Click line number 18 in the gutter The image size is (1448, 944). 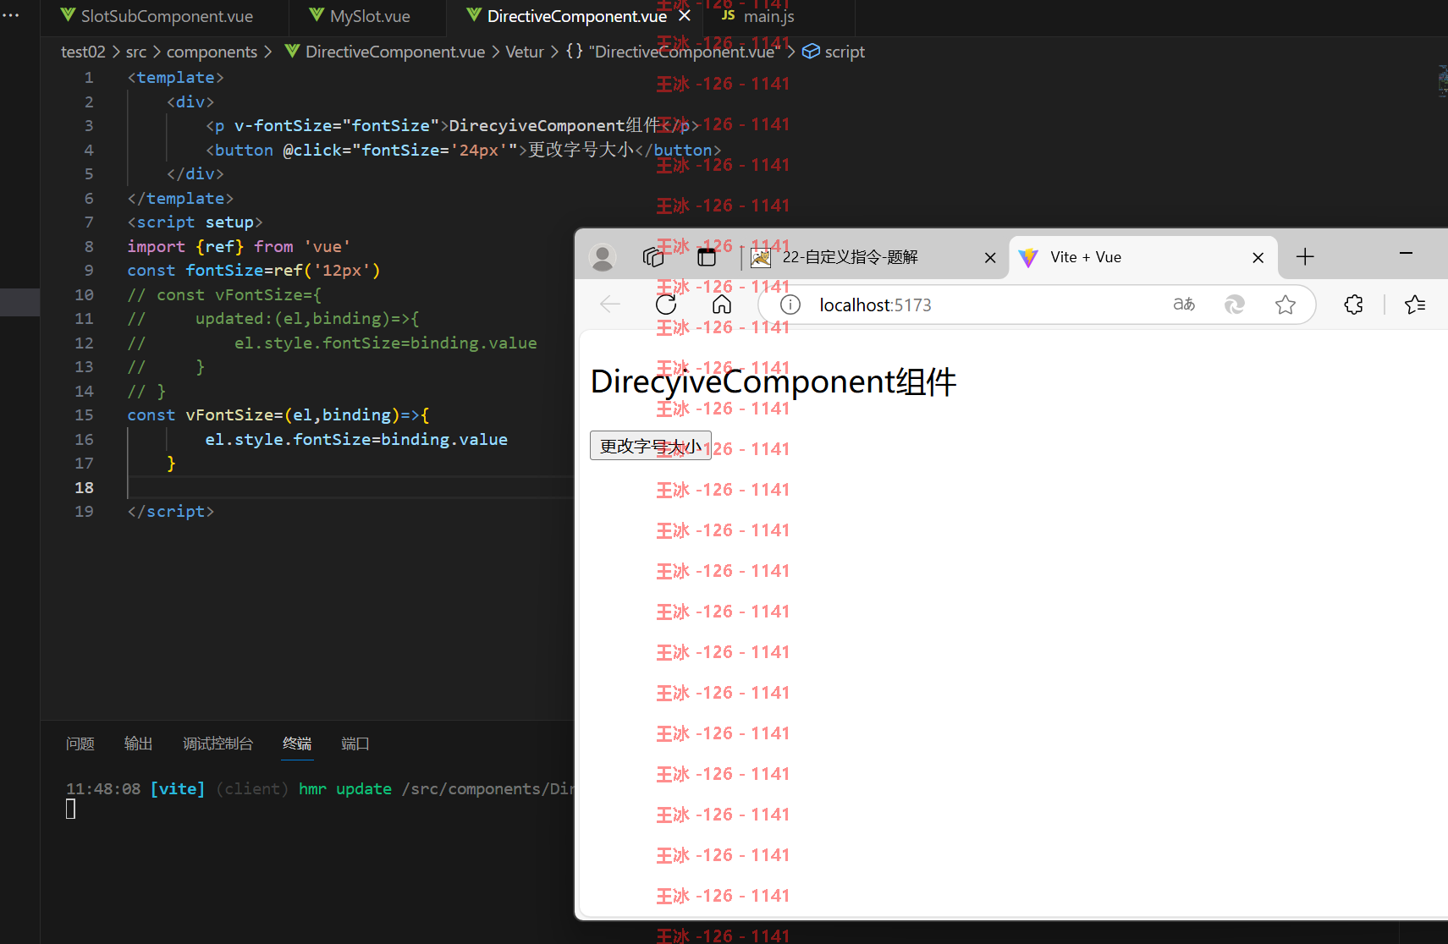point(84,487)
